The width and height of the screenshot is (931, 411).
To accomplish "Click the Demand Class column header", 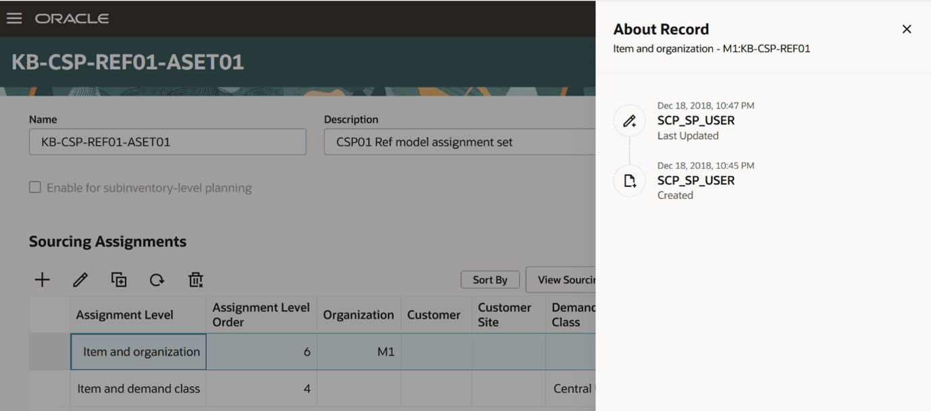I will pyautogui.click(x=570, y=314).
